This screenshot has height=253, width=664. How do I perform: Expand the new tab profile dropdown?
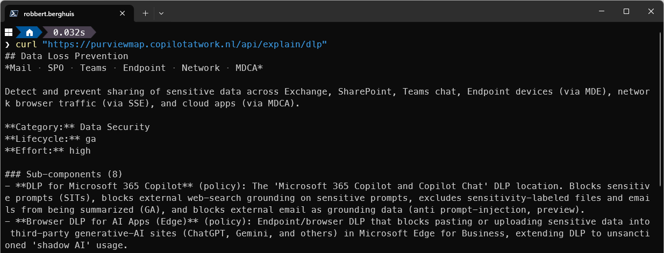[x=161, y=13]
